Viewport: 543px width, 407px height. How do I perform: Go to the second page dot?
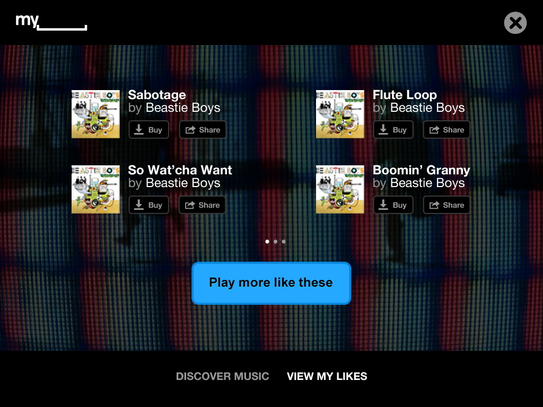(x=275, y=242)
